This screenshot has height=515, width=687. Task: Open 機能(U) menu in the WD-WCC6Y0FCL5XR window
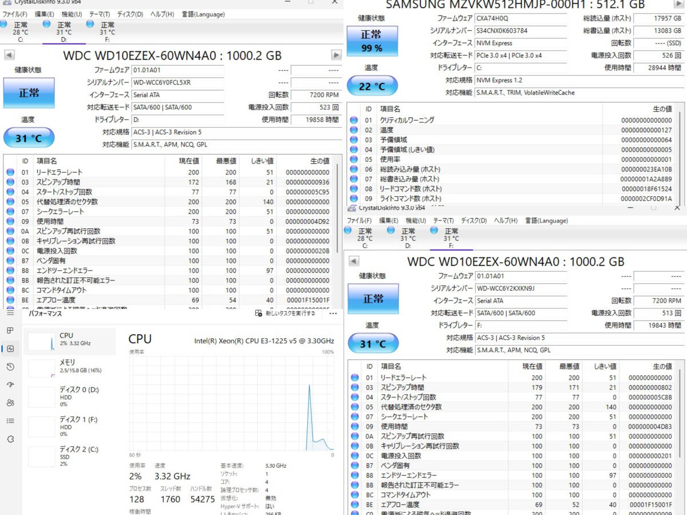72,14
